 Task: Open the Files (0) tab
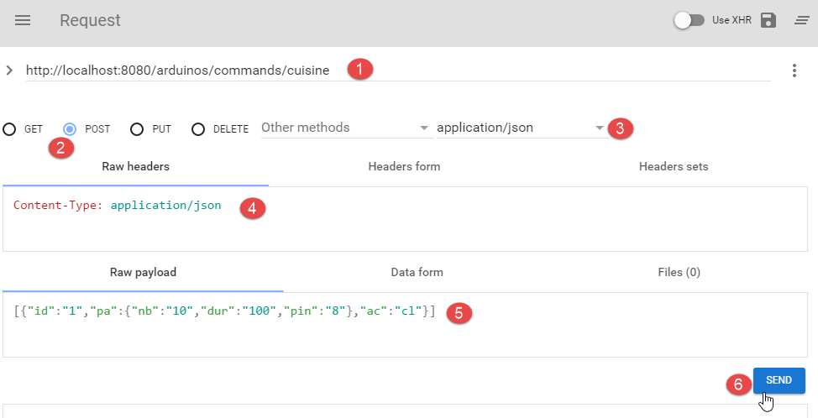point(679,272)
